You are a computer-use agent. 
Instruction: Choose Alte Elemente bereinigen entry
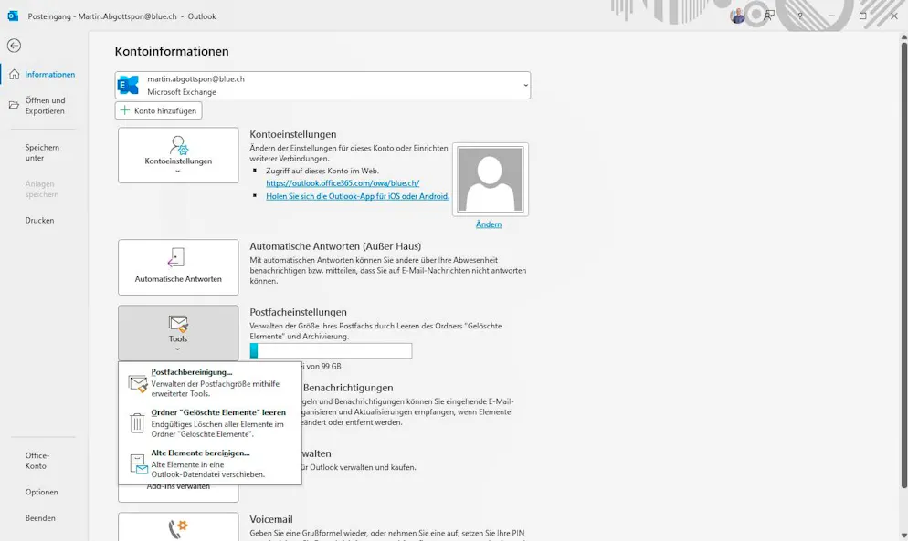coord(209,463)
